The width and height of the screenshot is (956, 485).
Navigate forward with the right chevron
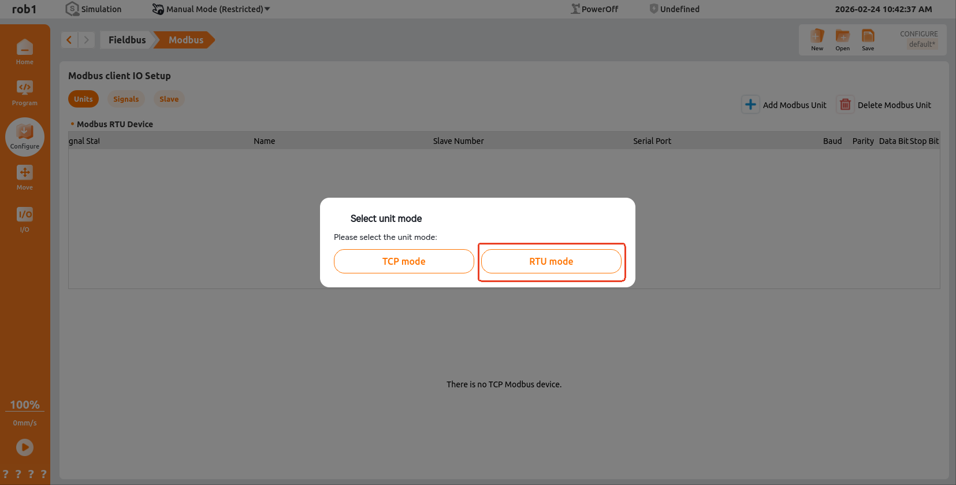pos(86,40)
